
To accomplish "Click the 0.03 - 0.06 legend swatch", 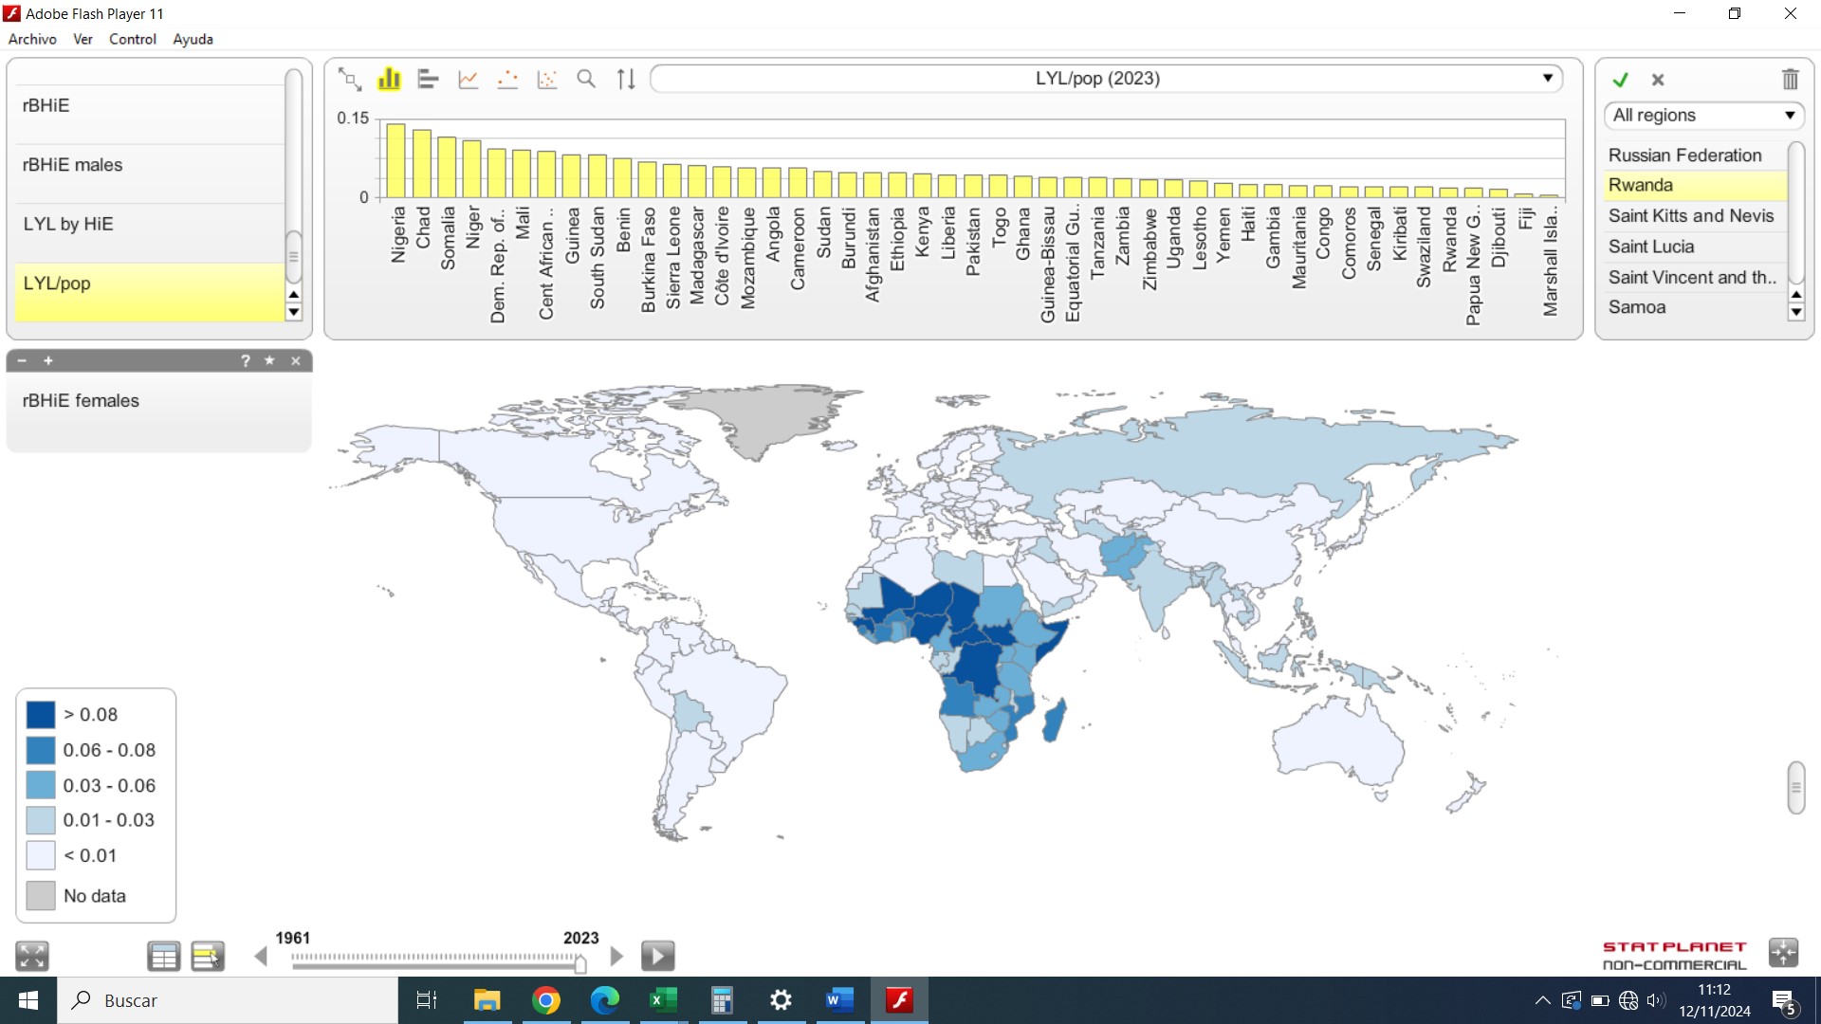I will click(41, 785).
